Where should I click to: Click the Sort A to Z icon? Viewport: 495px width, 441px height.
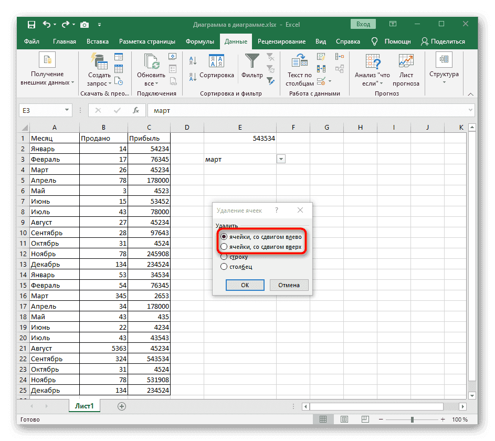192,60
